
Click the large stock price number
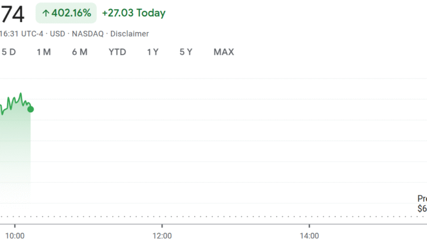13,13
